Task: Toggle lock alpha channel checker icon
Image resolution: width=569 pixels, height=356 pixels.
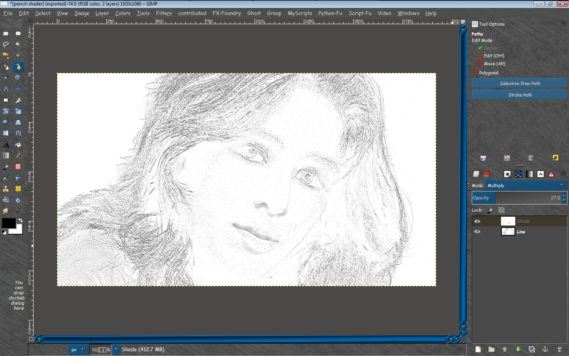Action: click(x=501, y=210)
